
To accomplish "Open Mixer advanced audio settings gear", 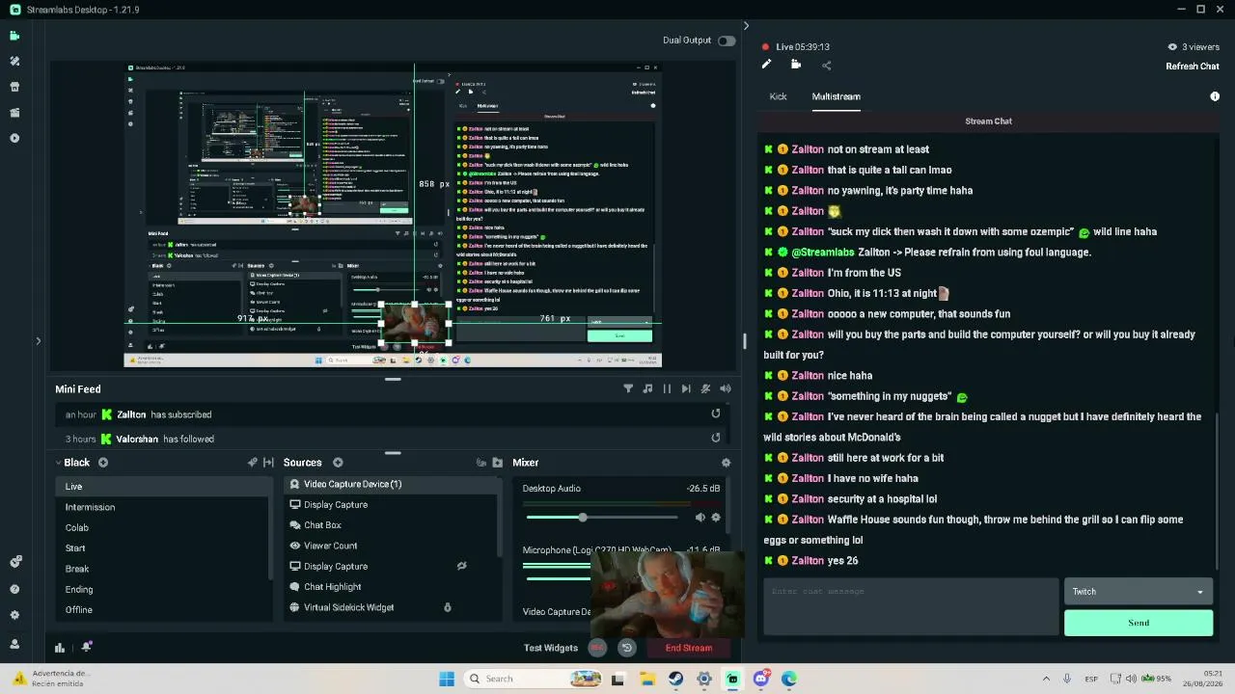I will [726, 463].
